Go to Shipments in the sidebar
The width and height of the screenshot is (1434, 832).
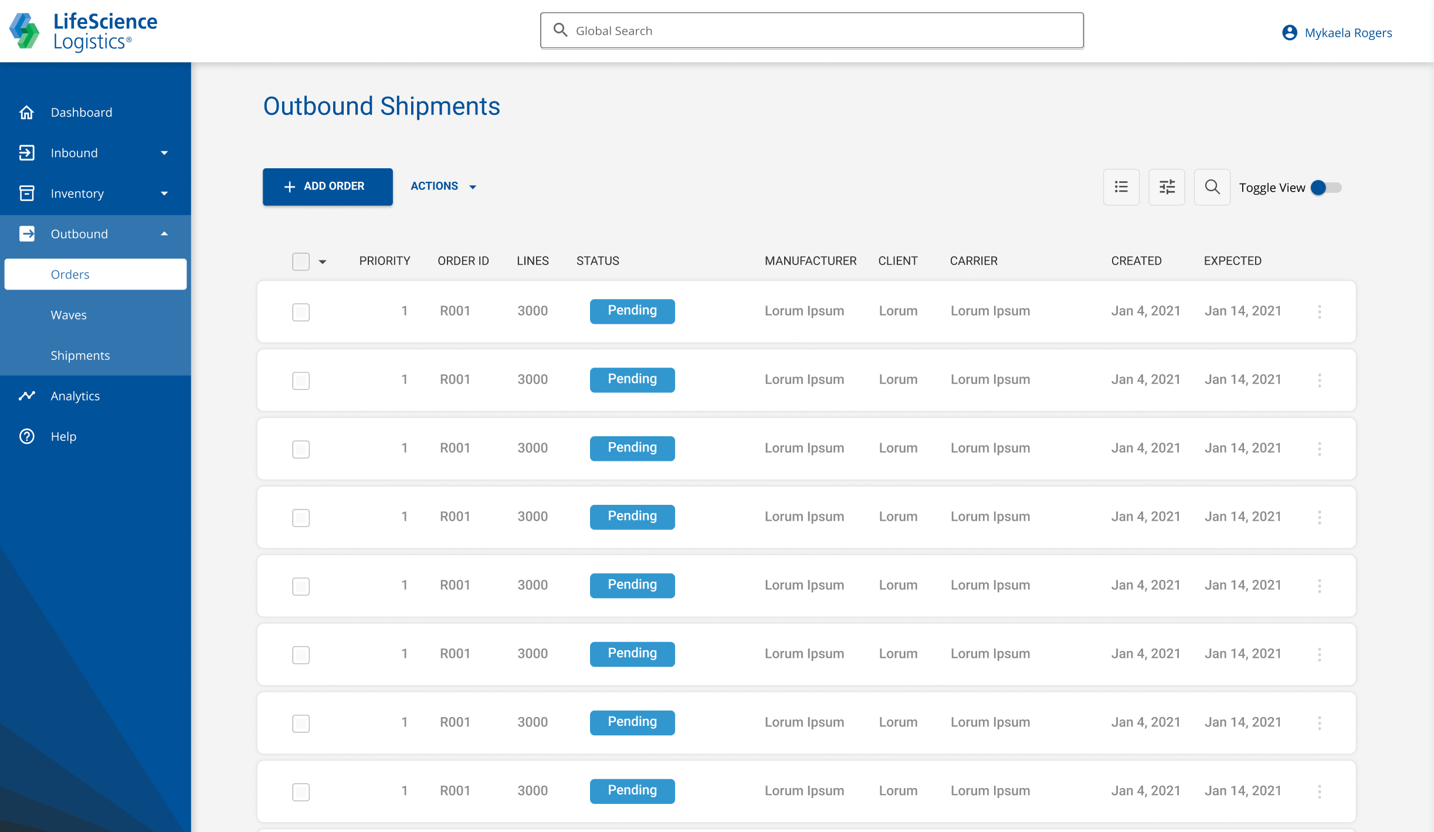(x=80, y=355)
